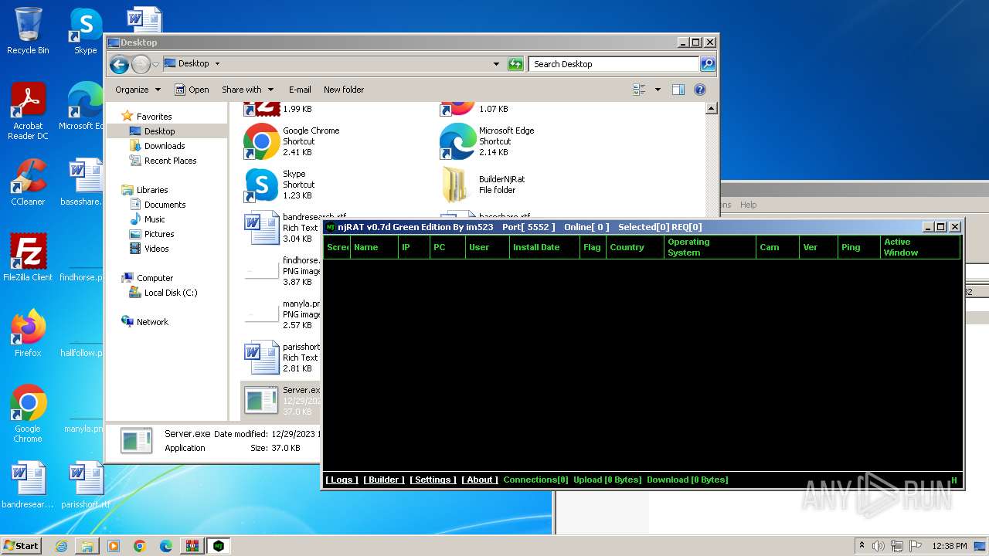The image size is (989, 556).
Task: Select the Google Chrome shortcut file in Explorer
Action: [294, 141]
